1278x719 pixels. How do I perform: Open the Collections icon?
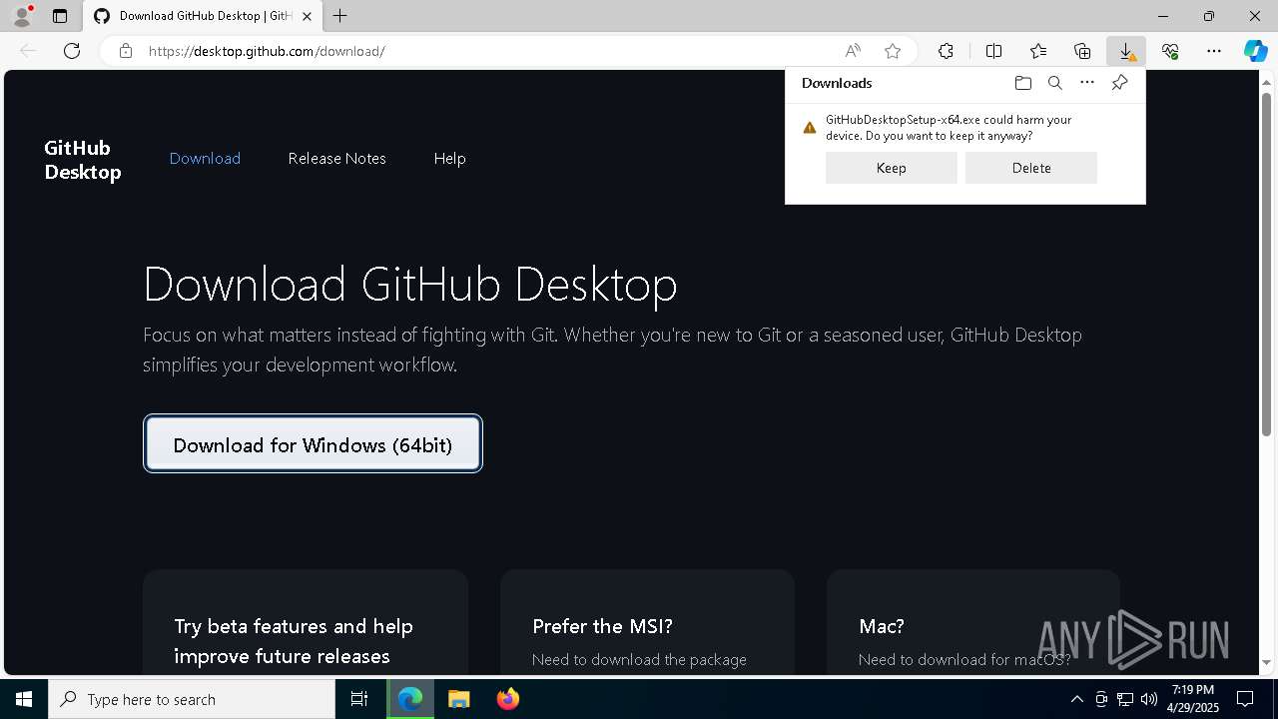pyautogui.click(x=1082, y=51)
